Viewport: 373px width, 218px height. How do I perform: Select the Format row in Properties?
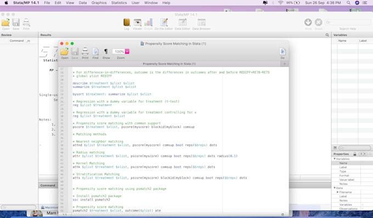352,176
